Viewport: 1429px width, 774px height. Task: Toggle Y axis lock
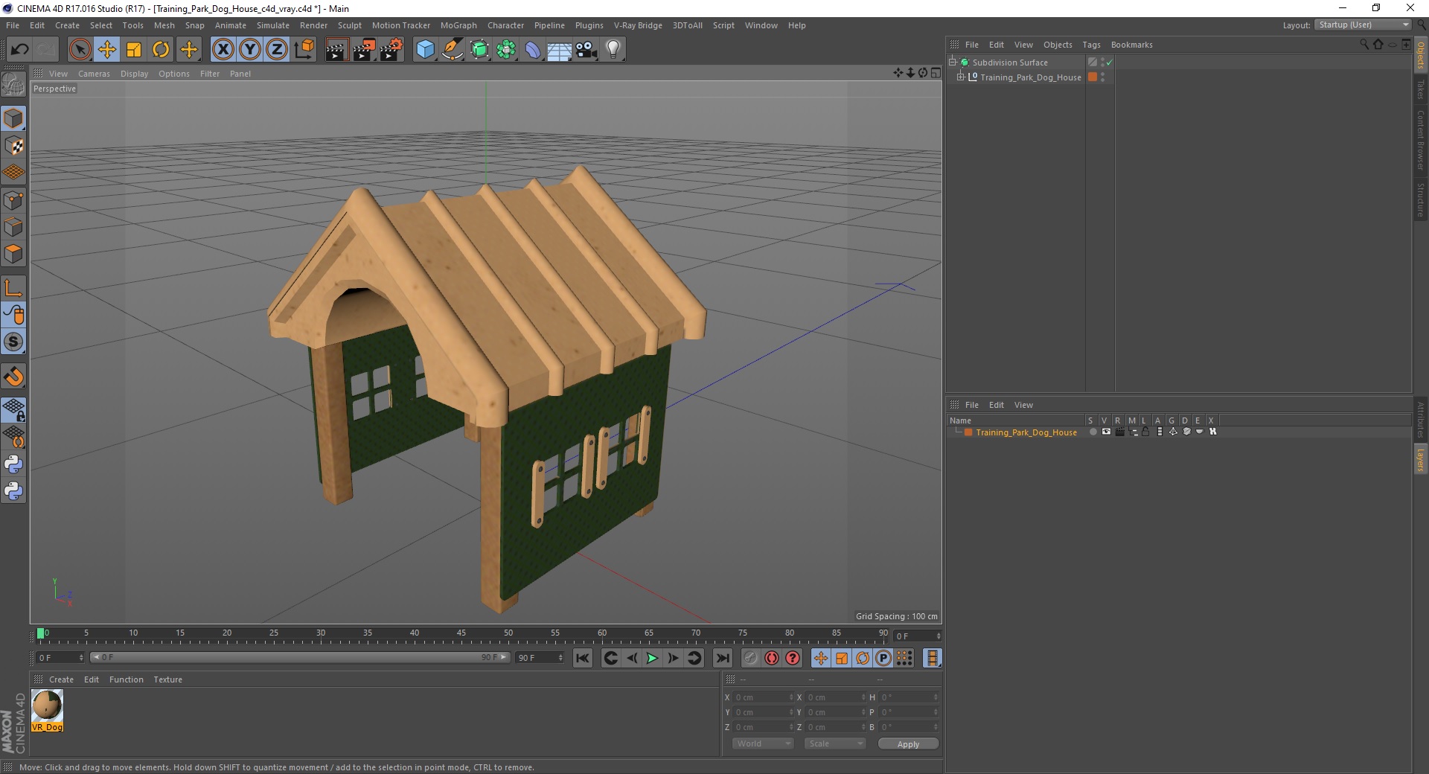pyautogui.click(x=250, y=50)
